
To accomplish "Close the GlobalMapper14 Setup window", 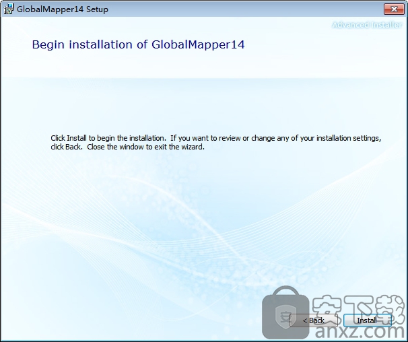I will coord(395,9).
